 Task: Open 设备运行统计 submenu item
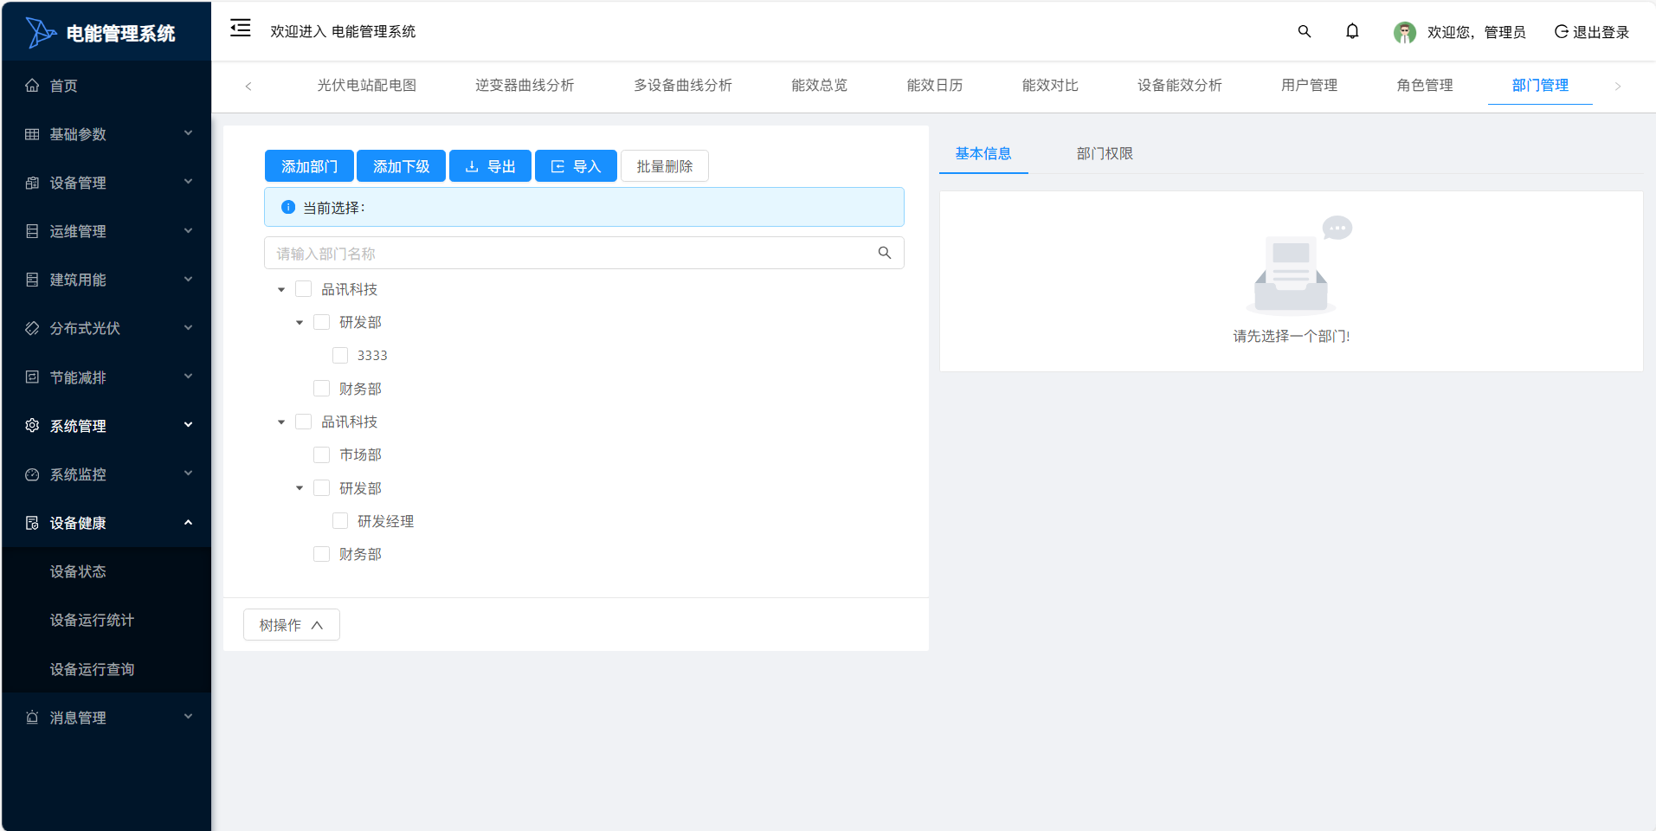click(92, 620)
